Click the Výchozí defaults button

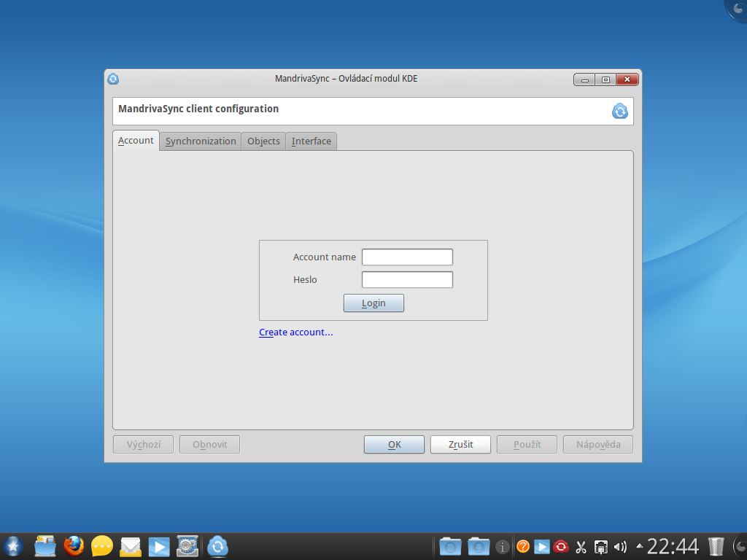[144, 444]
